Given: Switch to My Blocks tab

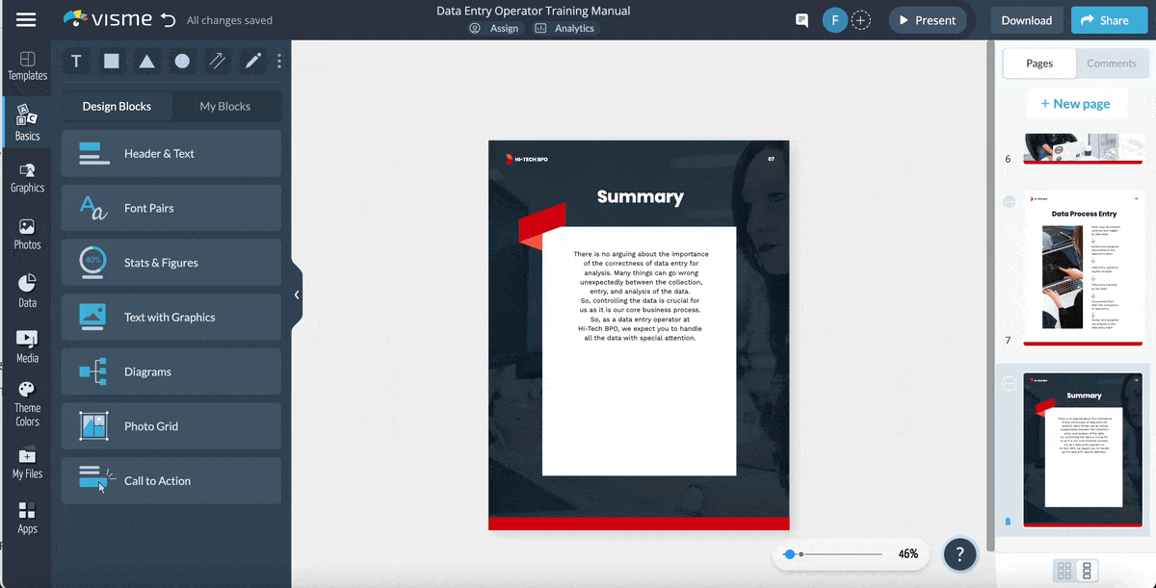Looking at the screenshot, I should point(224,106).
